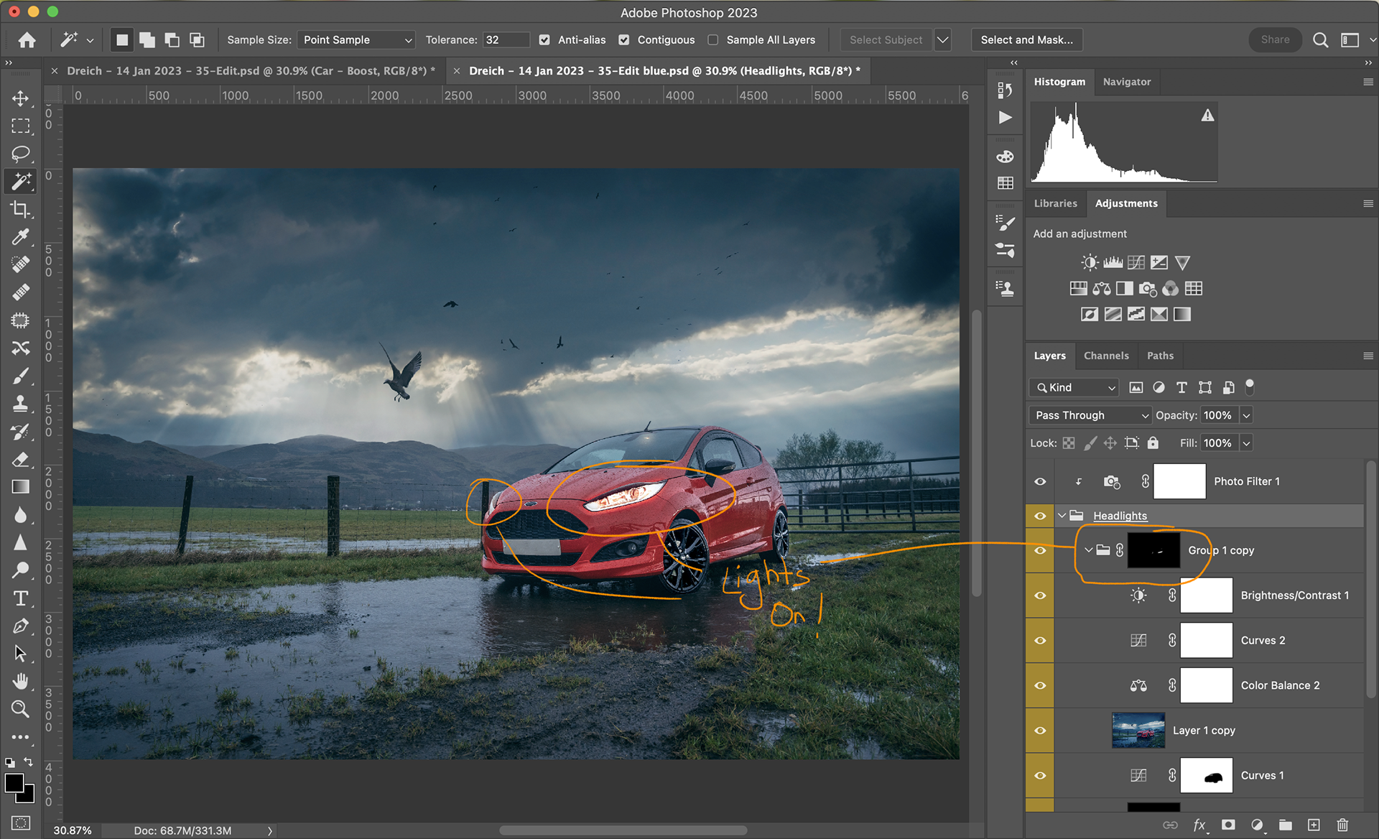Open the Pass Through blend mode dropdown
The image size is (1379, 839).
(x=1090, y=415)
